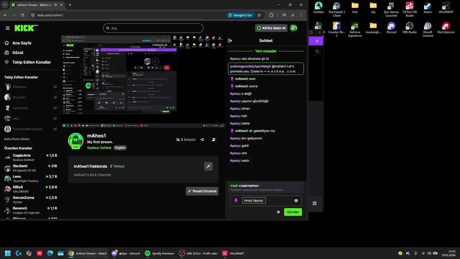The image size is (460, 259).
Task: Expand Daha Fazla Göster in followed channels
Action: [x=17, y=139]
